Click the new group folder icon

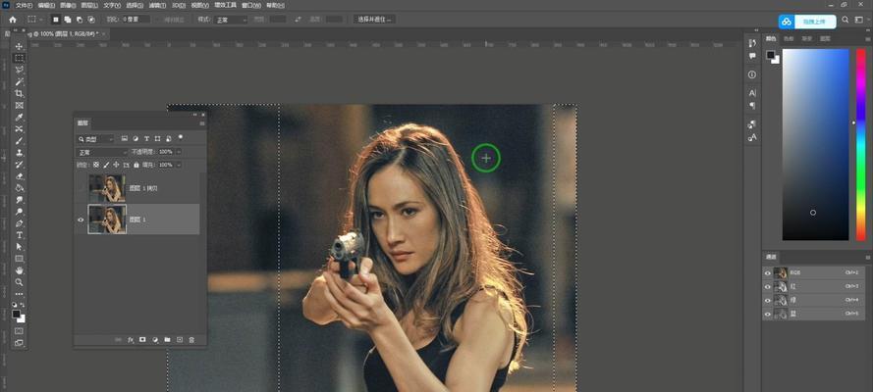(x=167, y=340)
